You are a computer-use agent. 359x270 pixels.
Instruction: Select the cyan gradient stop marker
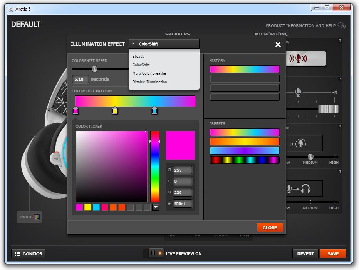(154, 110)
